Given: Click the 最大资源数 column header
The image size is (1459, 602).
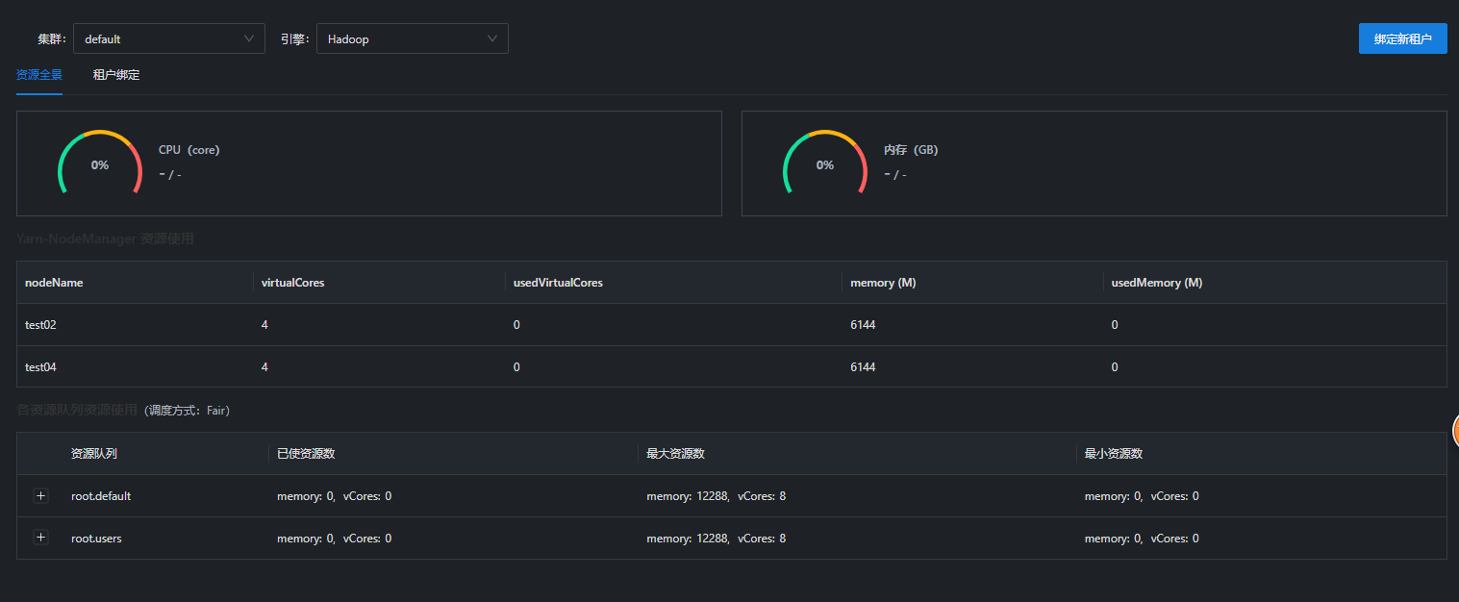Looking at the screenshot, I should coord(675,454).
